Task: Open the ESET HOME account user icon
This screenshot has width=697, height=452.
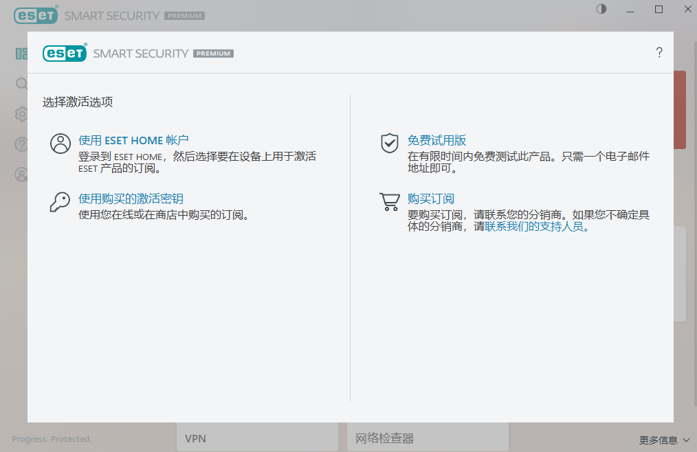Action: [60, 144]
